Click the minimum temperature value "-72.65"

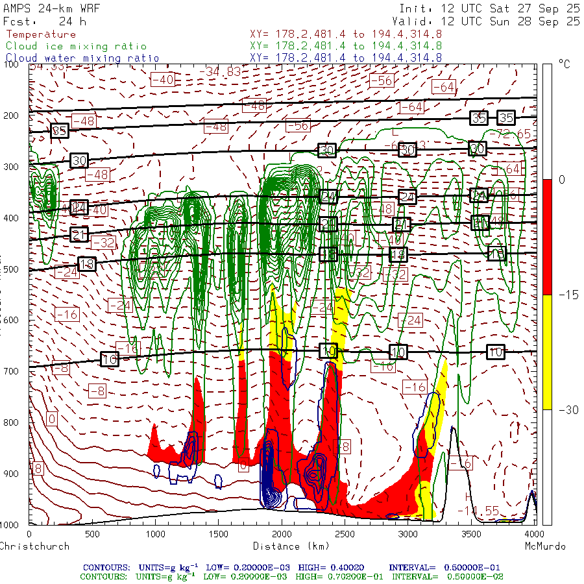510,134
